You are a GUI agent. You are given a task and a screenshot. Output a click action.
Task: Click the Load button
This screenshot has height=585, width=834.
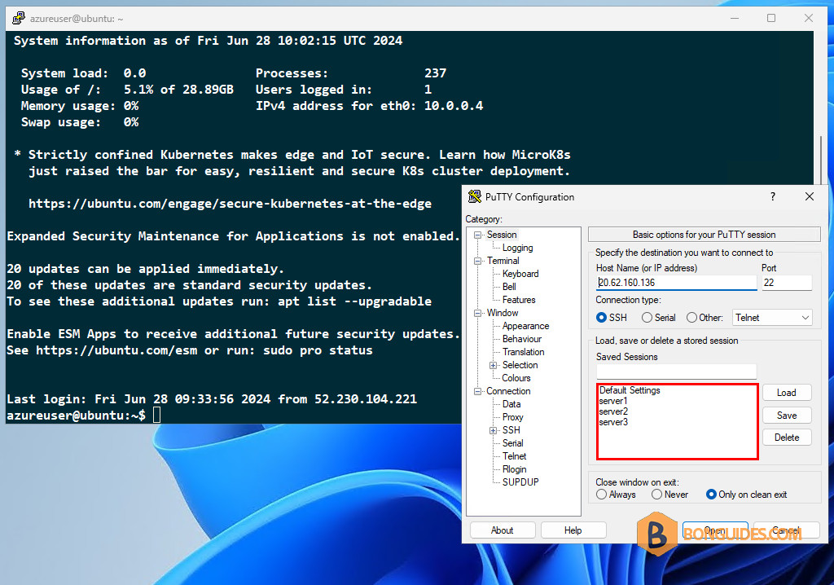click(787, 393)
